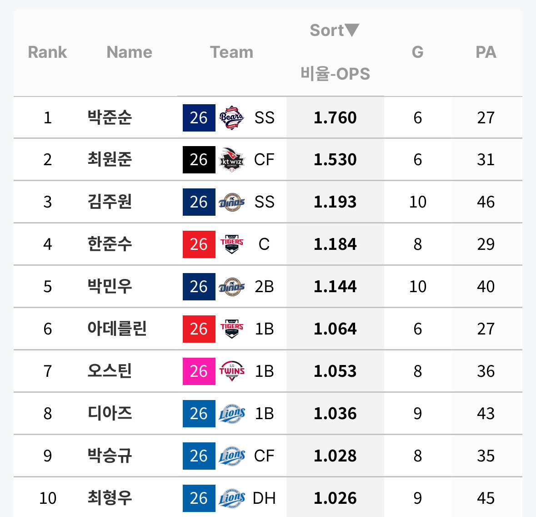Viewport: 536px width, 517px height.
Task: Click the black 26 season badge
Action: [x=199, y=160]
